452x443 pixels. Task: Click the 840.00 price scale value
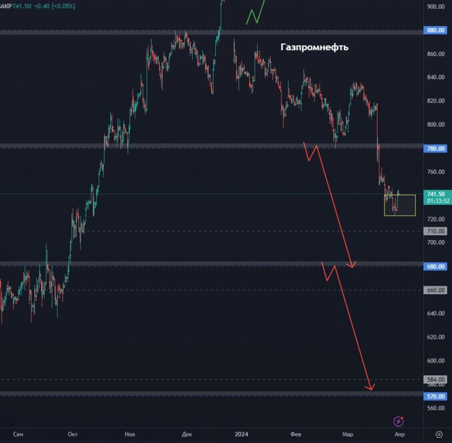click(x=436, y=77)
